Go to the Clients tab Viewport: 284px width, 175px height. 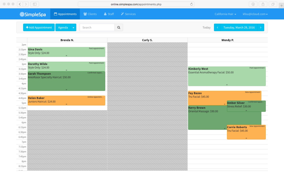click(90, 14)
